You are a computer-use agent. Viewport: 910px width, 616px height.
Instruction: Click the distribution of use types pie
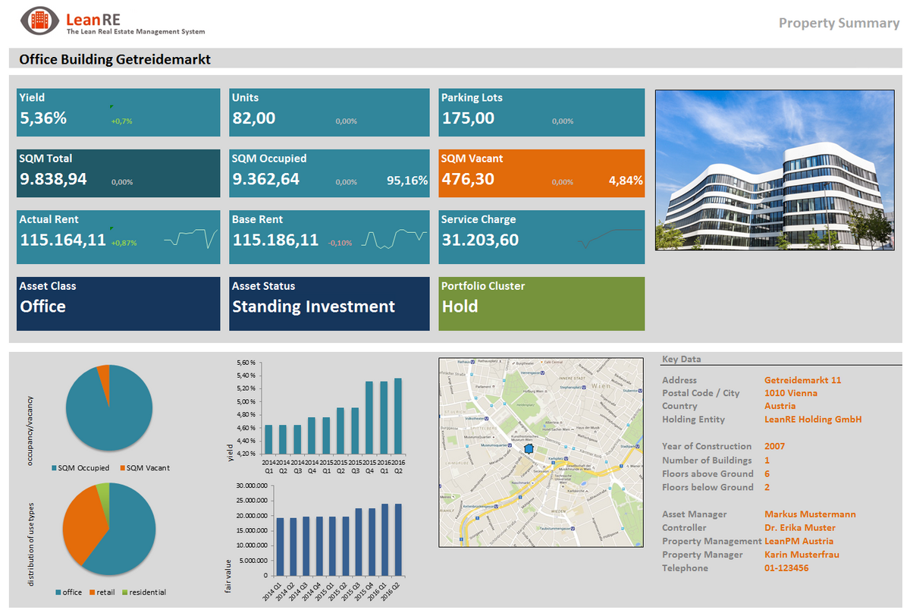point(110,529)
